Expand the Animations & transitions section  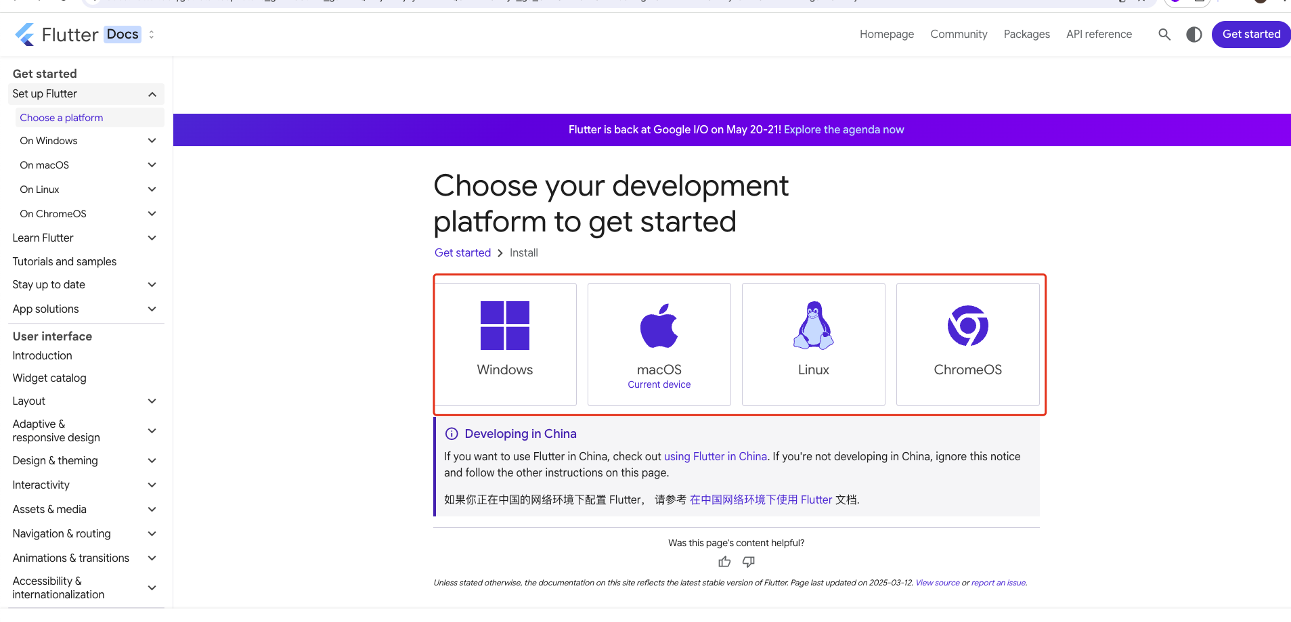point(152,558)
